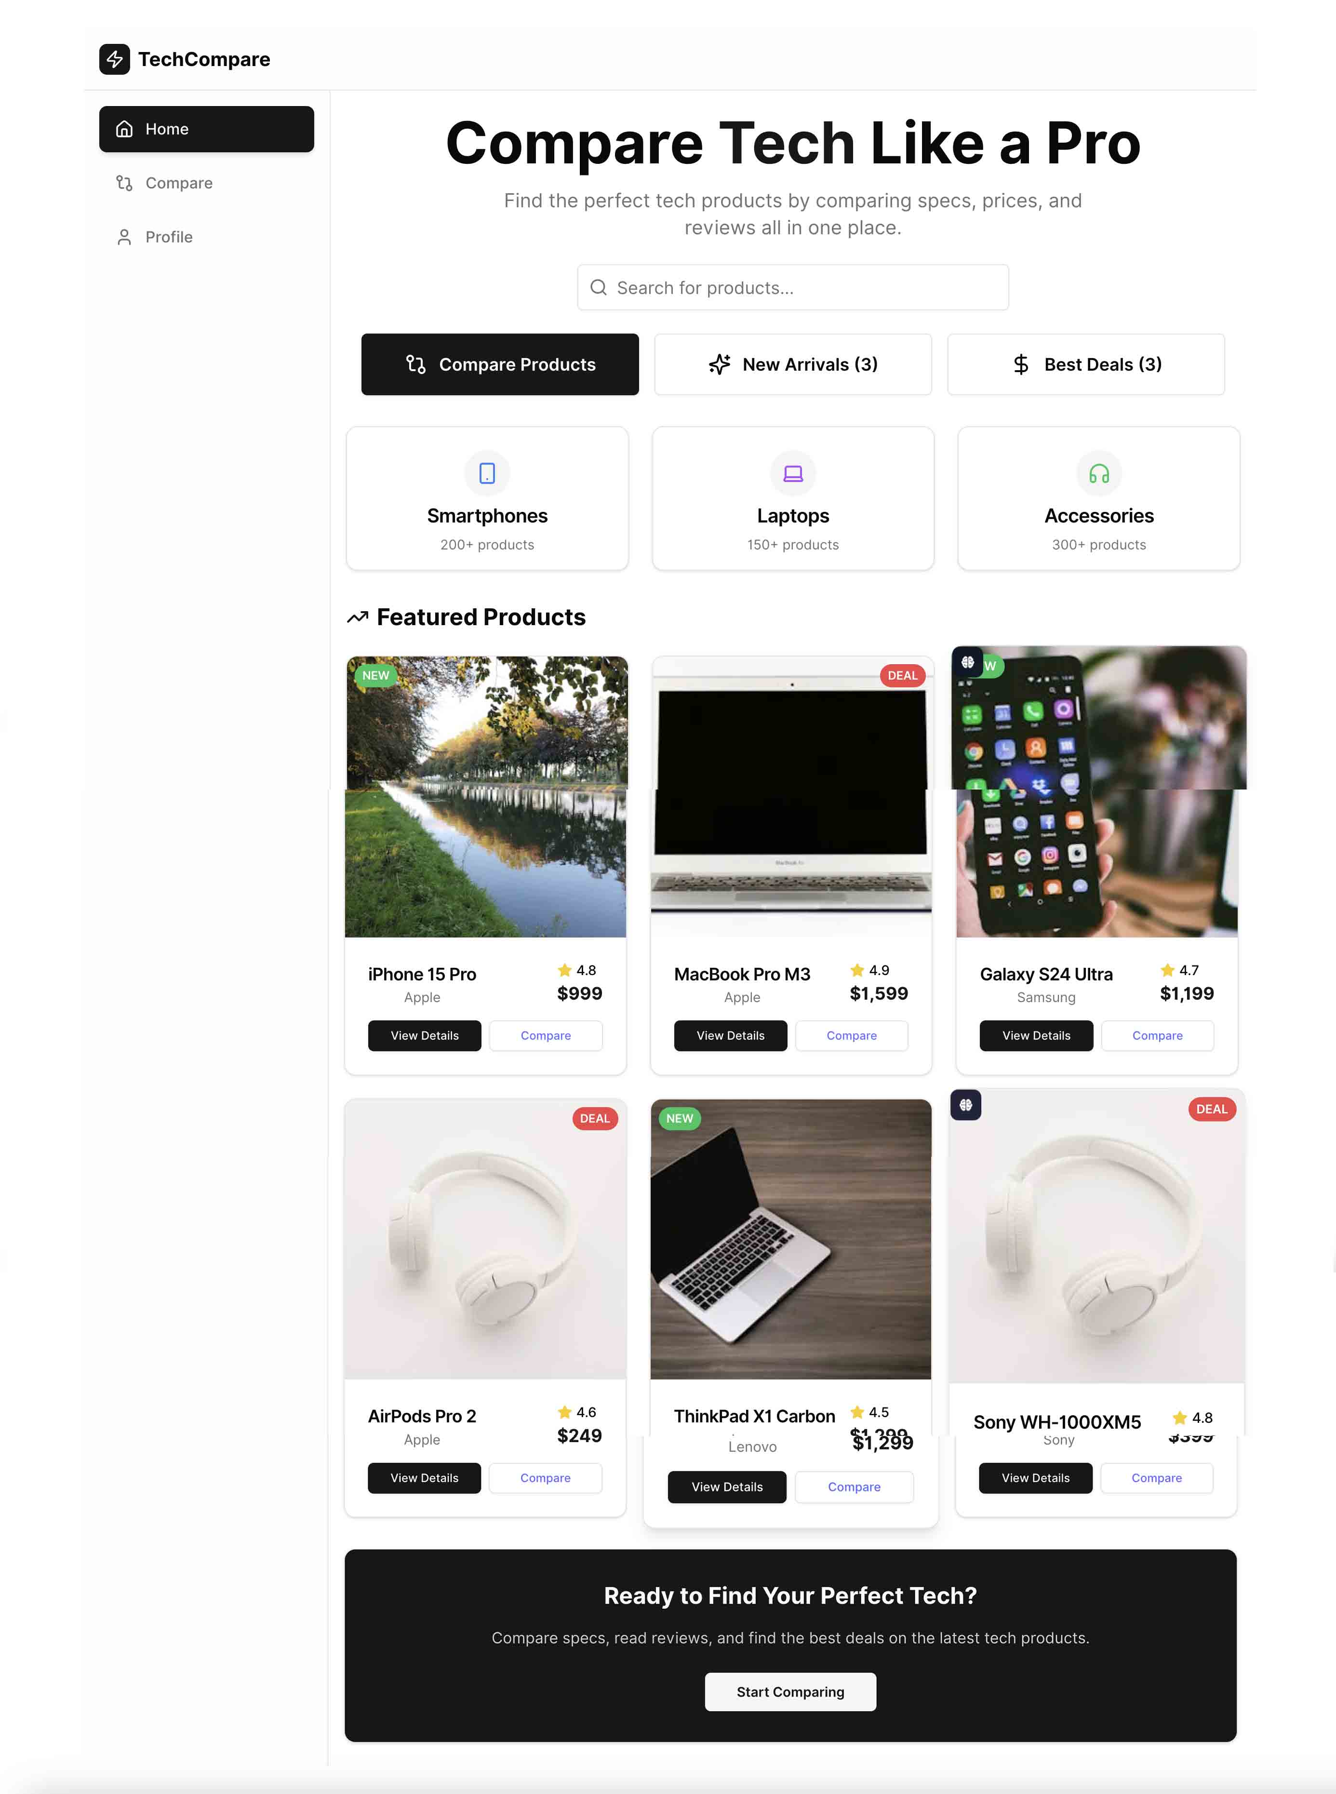Click the search magnifier icon
Viewport: 1336px width, 1794px height.
(x=599, y=287)
